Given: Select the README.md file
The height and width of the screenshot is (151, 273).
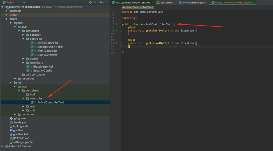Looking at the screenshot, I should (21, 138).
